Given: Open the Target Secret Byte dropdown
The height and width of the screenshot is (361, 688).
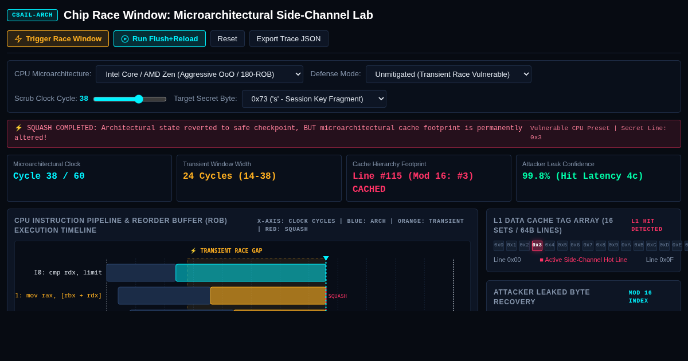Looking at the screenshot, I should (x=314, y=99).
